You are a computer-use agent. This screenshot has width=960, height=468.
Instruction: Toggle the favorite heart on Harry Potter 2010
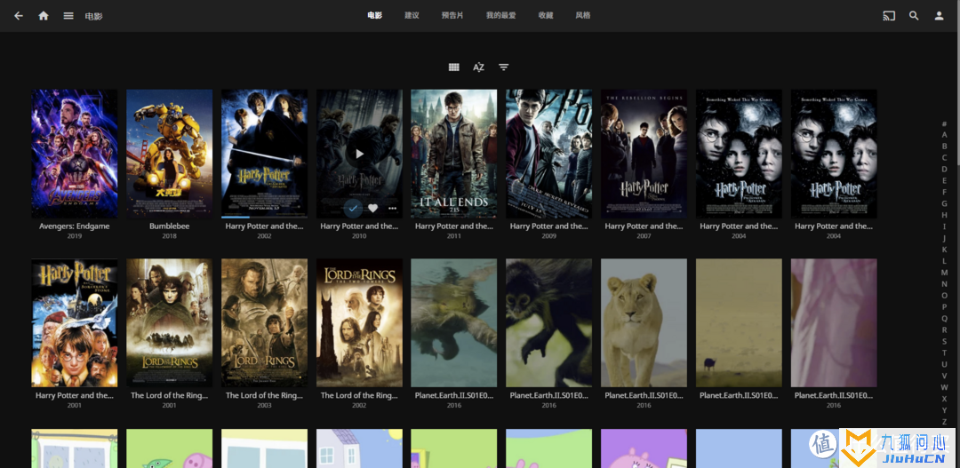372,208
